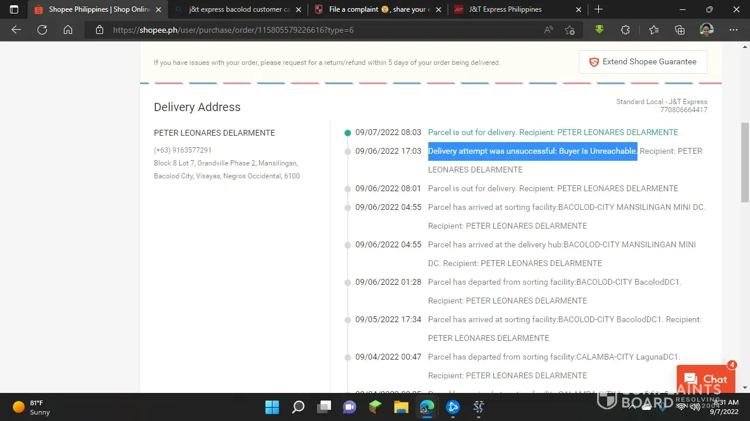This screenshot has width=750, height=421.
Task: Open Windows taskbar Search
Action: [298, 406]
